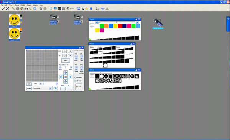Screen dimensions: 230x140
Task: Click the Go toolbar icon
Action: tap(103, 9)
